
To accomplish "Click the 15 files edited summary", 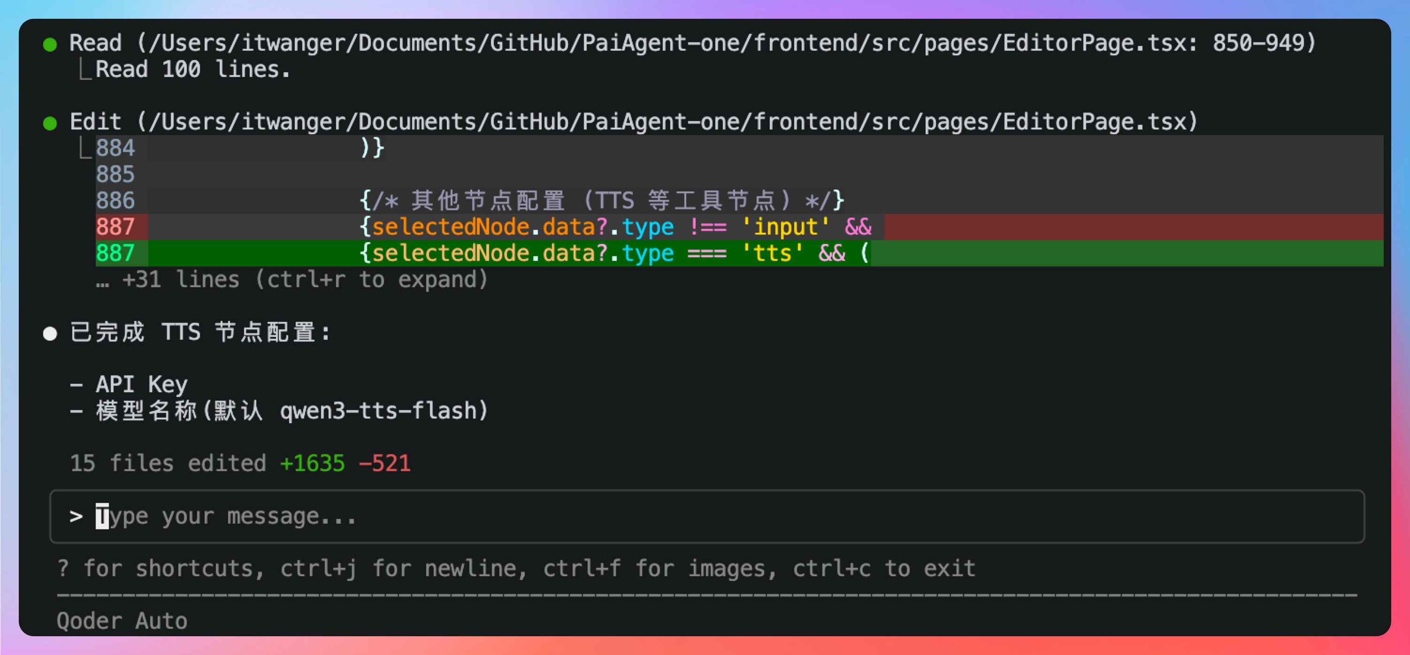I will coord(168,464).
